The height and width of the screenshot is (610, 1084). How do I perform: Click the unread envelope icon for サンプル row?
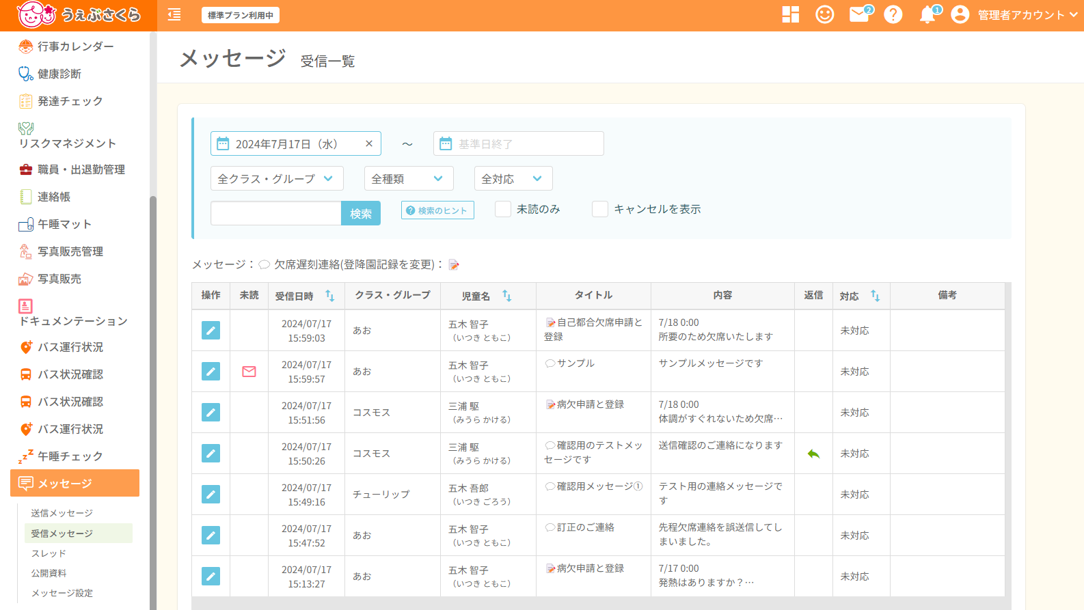[x=249, y=372]
